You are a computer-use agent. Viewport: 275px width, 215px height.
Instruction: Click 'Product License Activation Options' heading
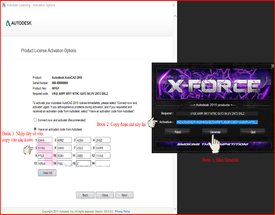(x=49, y=51)
